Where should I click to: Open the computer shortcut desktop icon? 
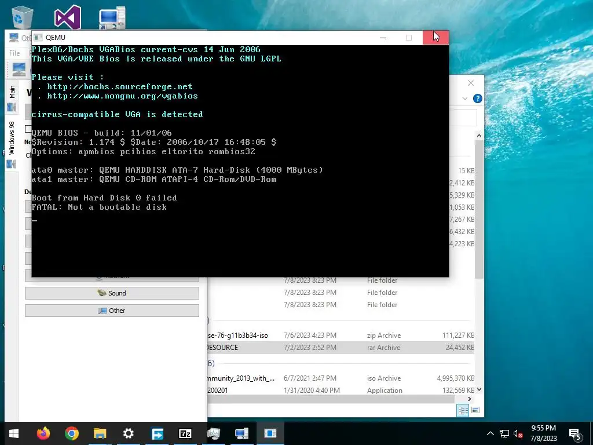click(112, 18)
